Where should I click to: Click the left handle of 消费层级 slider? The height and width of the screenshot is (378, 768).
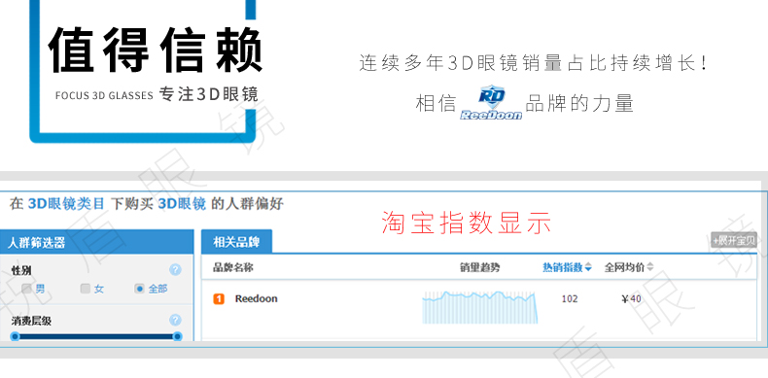pos(16,336)
